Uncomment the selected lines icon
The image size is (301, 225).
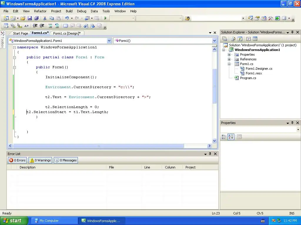point(57,26)
